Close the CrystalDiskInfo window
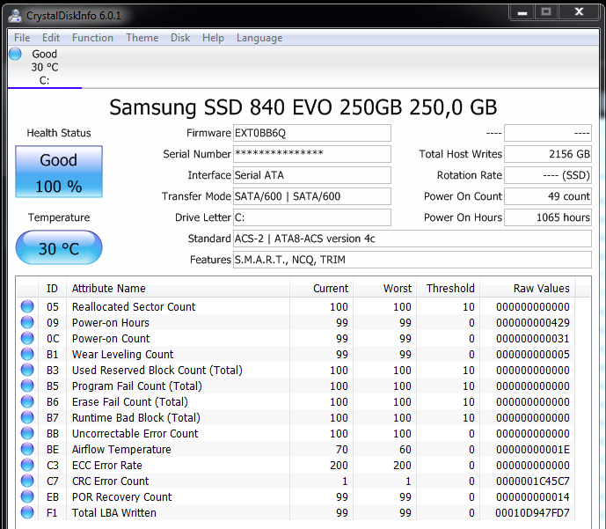The width and height of the screenshot is (606, 529). click(579, 12)
